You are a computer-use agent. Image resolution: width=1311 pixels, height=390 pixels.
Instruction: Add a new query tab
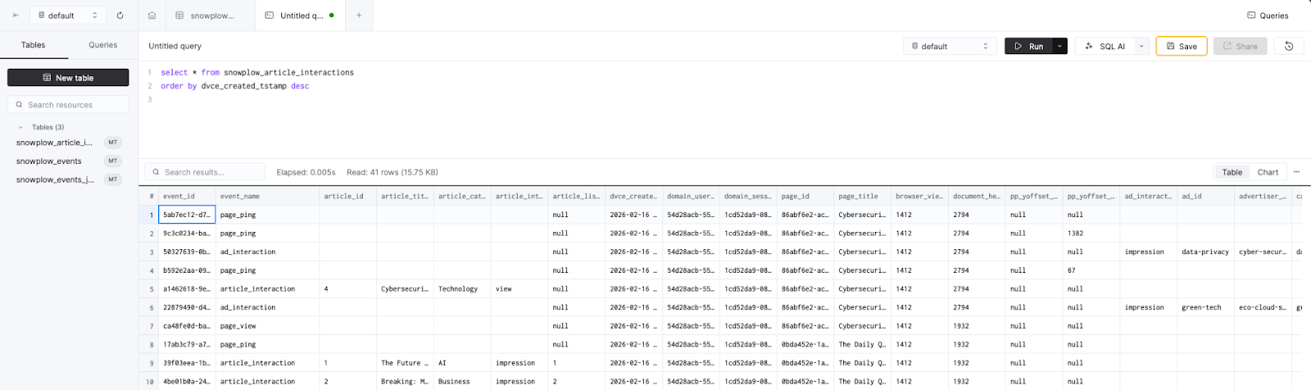pos(359,15)
